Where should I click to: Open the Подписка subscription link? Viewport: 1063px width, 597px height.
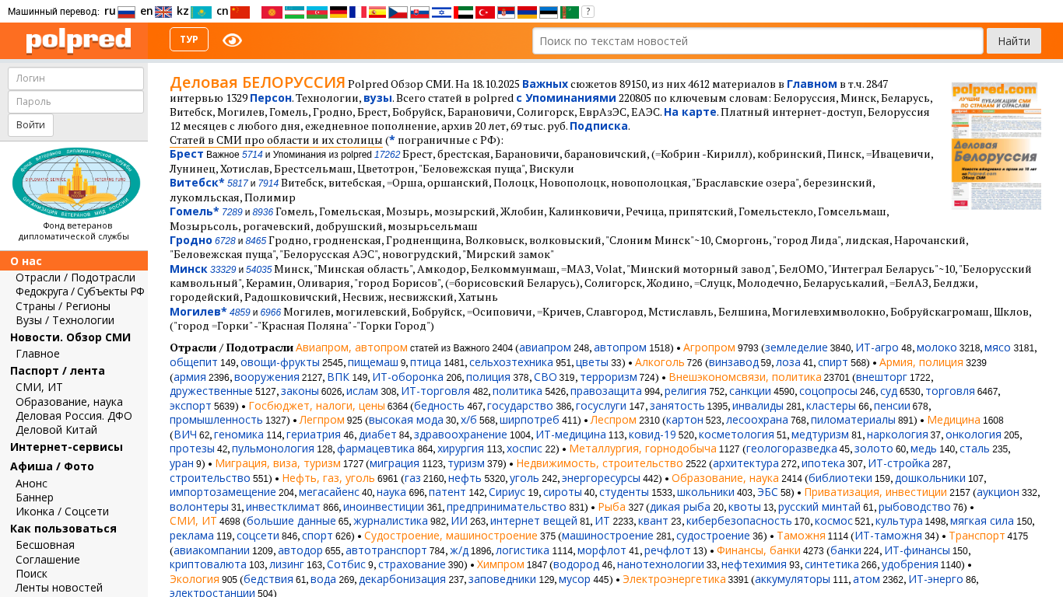[x=598, y=126]
